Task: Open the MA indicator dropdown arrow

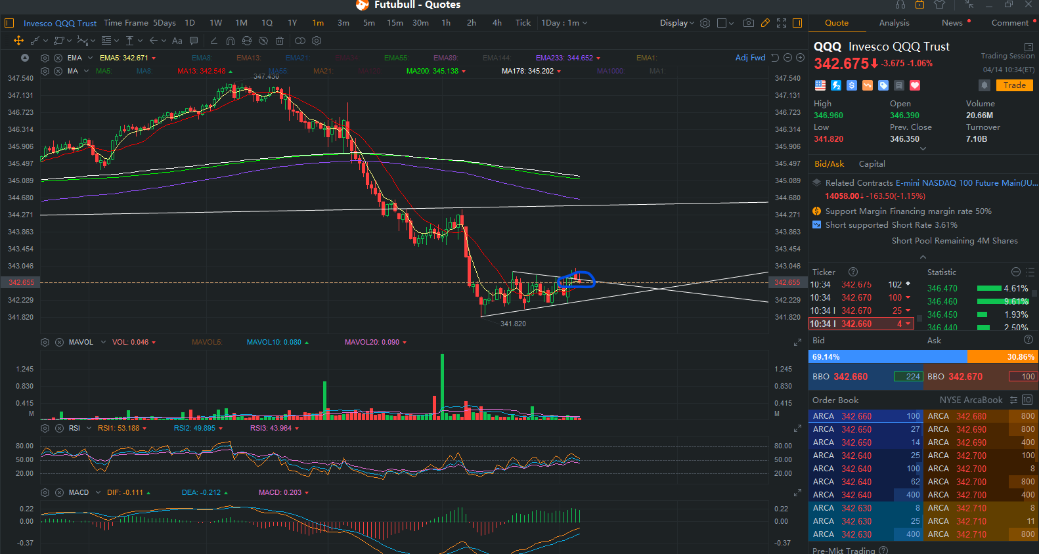Action: click(x=85, y=71)
